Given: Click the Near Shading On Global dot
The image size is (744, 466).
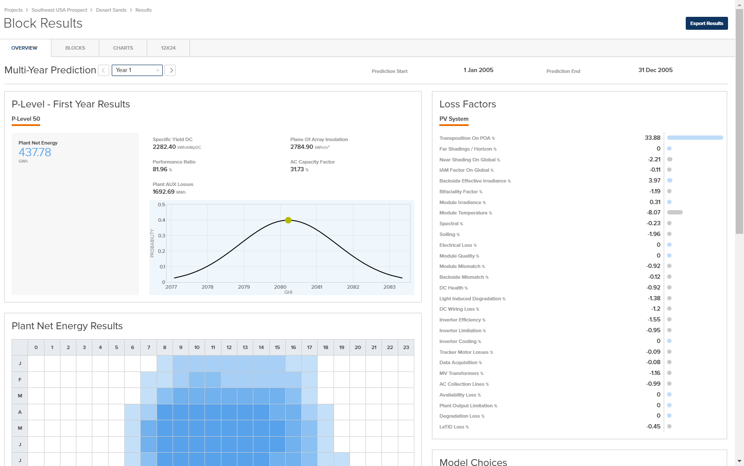Looking at the screenshot, I should [x=669, y=159].
